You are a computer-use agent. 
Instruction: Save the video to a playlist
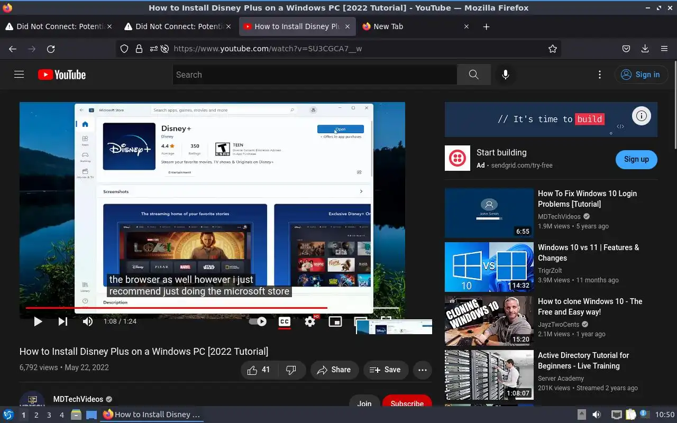tap(386, 370)
